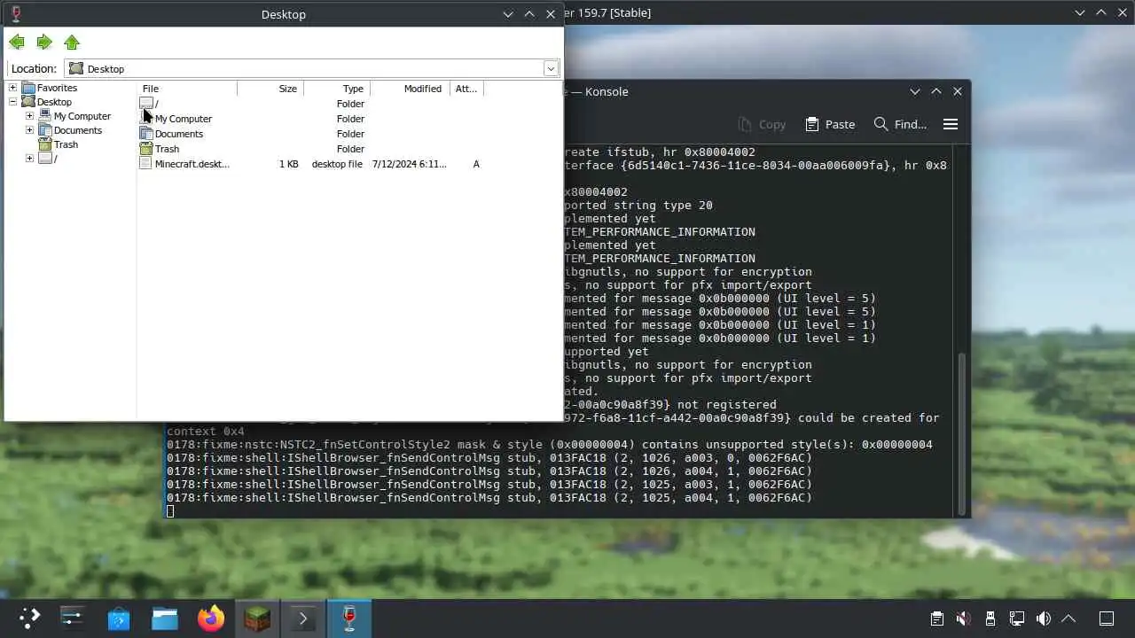Show hidden system tray icons arrow
This screenshot has width=1135, height=638.
coord(1068,619)
